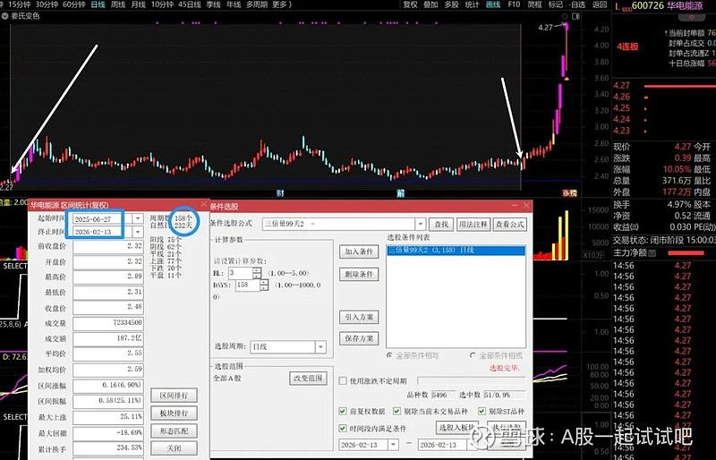Open the 多股 menu
Image resolution: width=716 pixels, height=460 pixels.
click(x=451, y=4)
